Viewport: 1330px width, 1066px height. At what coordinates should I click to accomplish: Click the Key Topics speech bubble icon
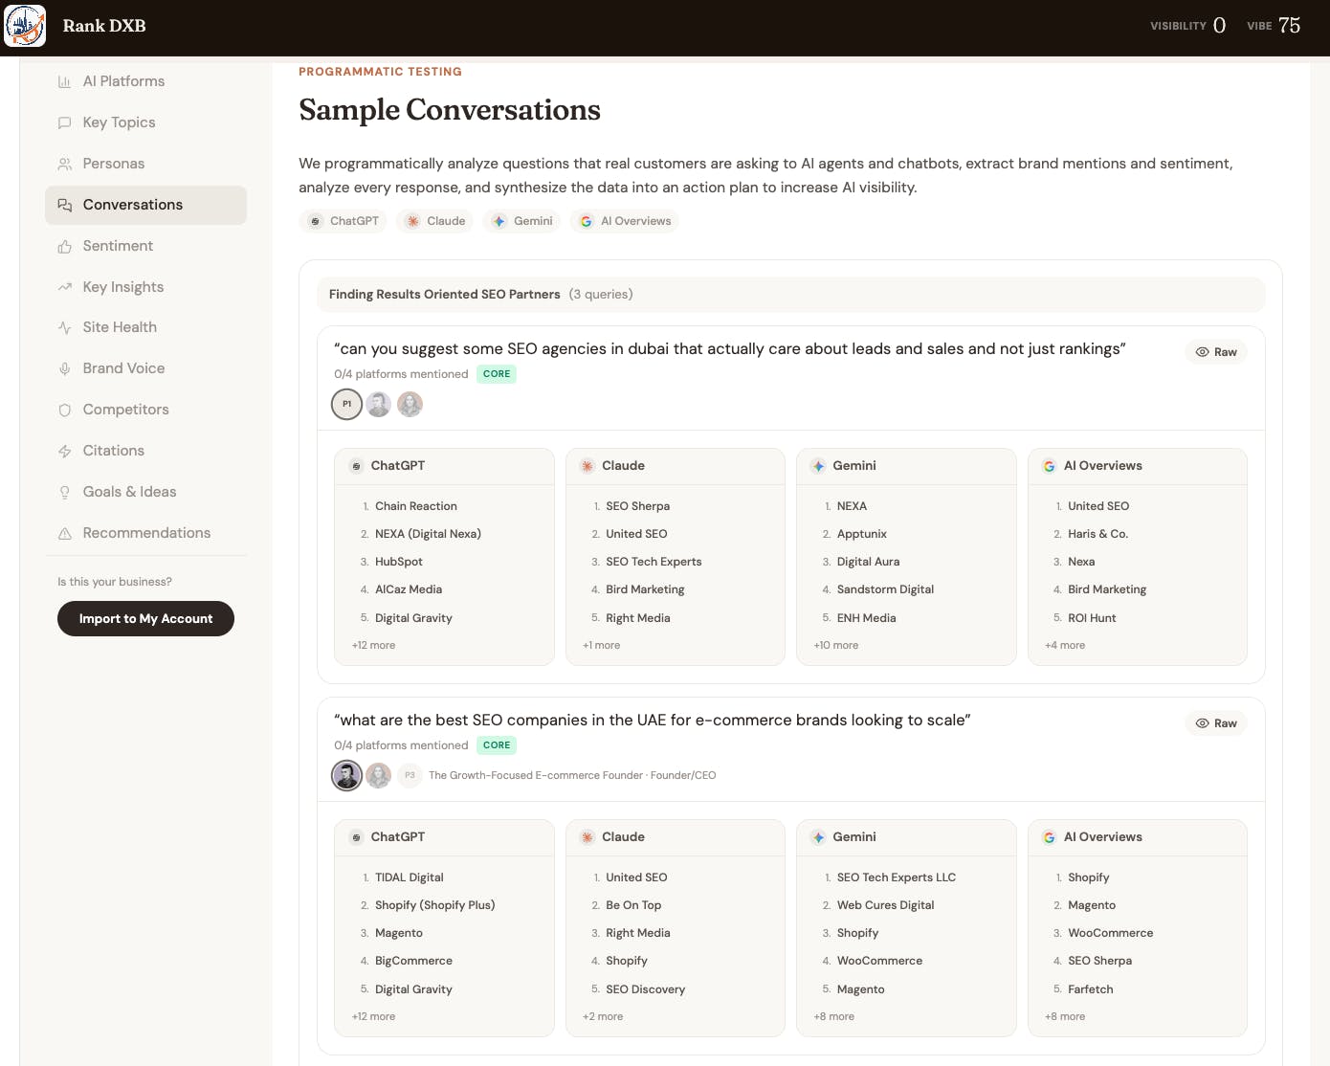pos(64,122)
